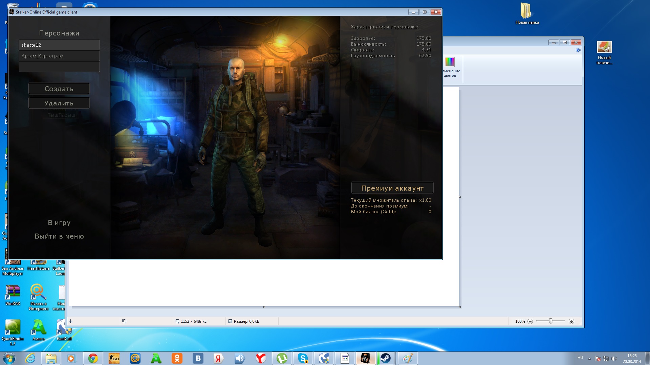Viewport: 650px width, 365px height.
Task: Click the 100% zoom level in Paint
Action: [520, 321]
